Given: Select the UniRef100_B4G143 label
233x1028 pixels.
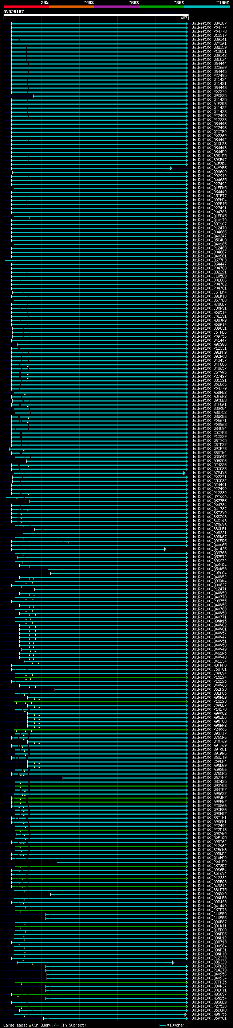Looking at the screenshot, I should (209, 521).
